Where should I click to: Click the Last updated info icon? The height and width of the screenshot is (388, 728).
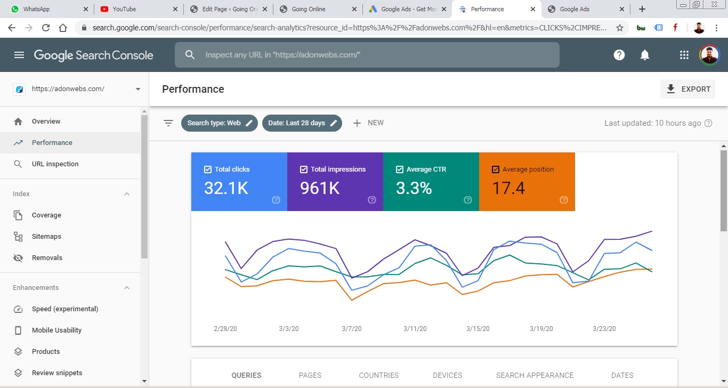coord(708,123)
